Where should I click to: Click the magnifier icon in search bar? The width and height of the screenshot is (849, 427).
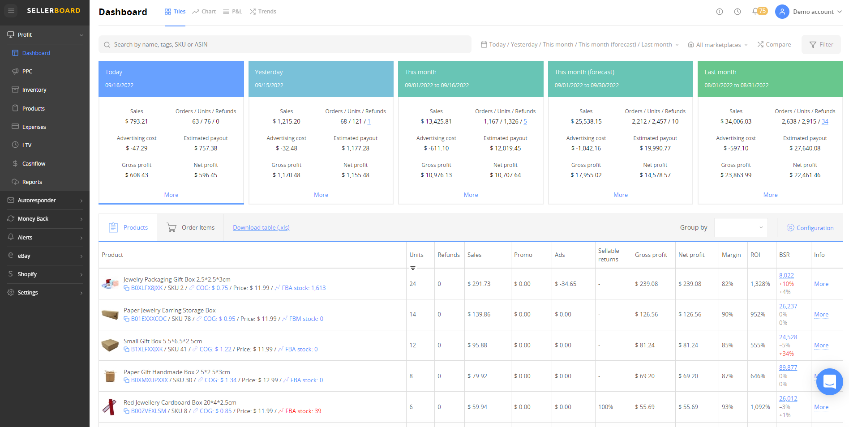coord(107,45)
